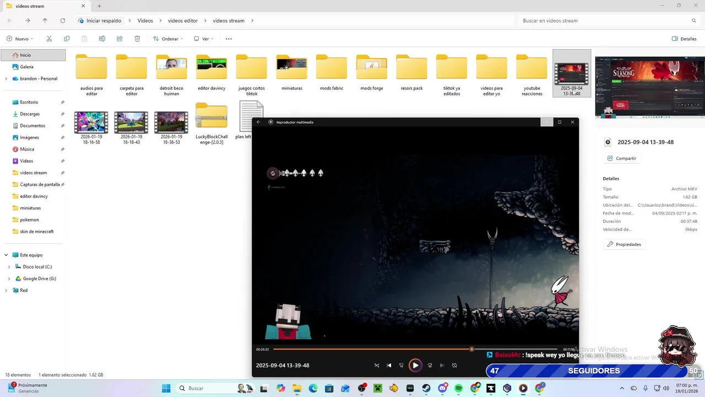The width and height of the screenshot is (705, 397).
Task: Expand the Google Drive (G:) node
Action: point(9,278)
